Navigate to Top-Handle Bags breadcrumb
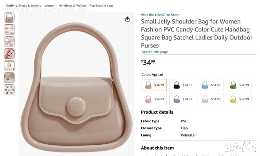260x156 pixels. click(101, 6)
